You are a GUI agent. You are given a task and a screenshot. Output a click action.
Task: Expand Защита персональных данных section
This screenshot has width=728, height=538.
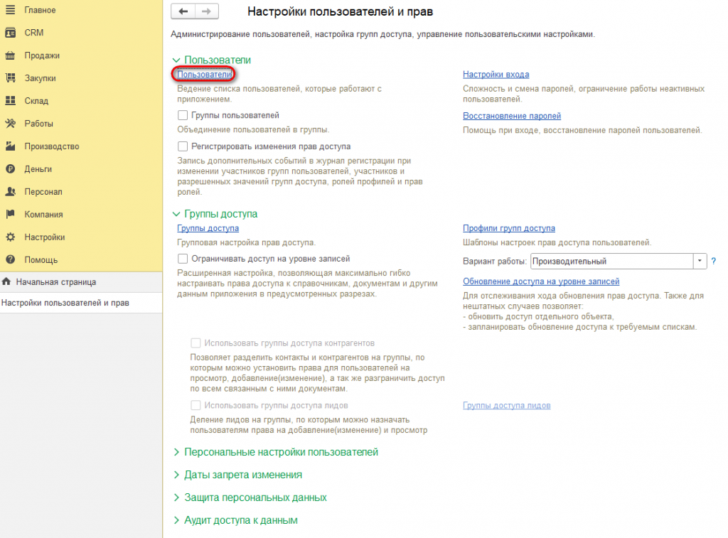(x=176, y=497)
